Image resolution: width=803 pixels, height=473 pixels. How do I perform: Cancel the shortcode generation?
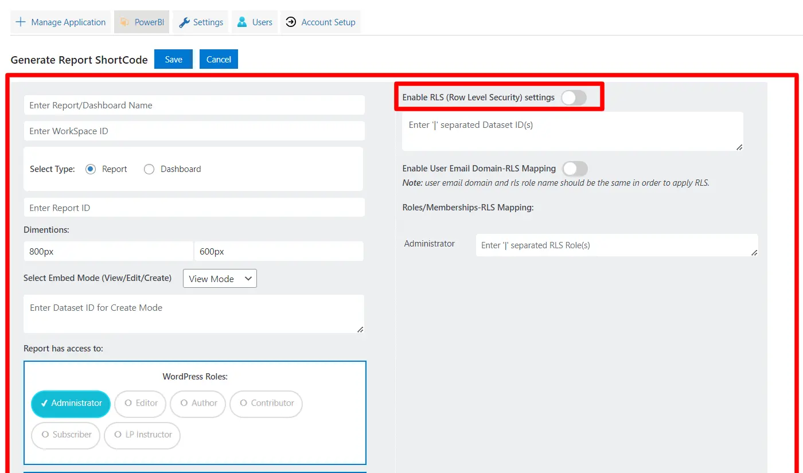[x=219, y=58]
